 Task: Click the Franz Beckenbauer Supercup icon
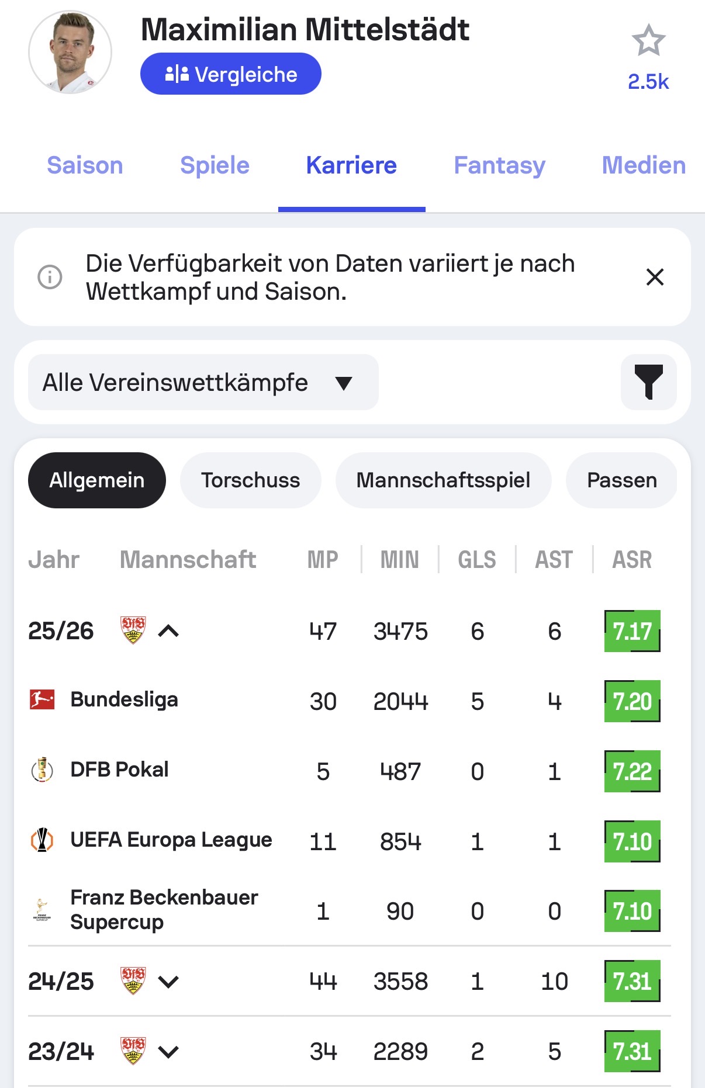click(42, 910)
